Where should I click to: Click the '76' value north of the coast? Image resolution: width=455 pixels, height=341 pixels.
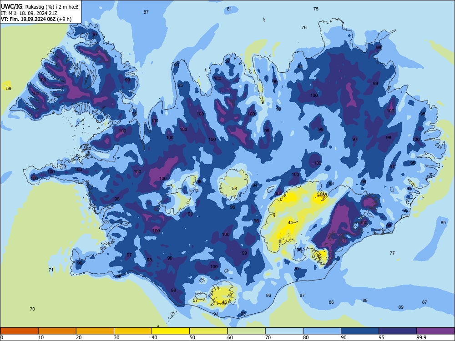[x=304, y=28]
